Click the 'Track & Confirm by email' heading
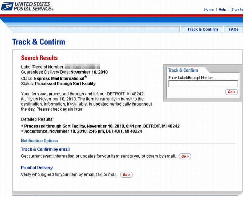The width and height of the screenshot is (244, 197). pos(45,149)
